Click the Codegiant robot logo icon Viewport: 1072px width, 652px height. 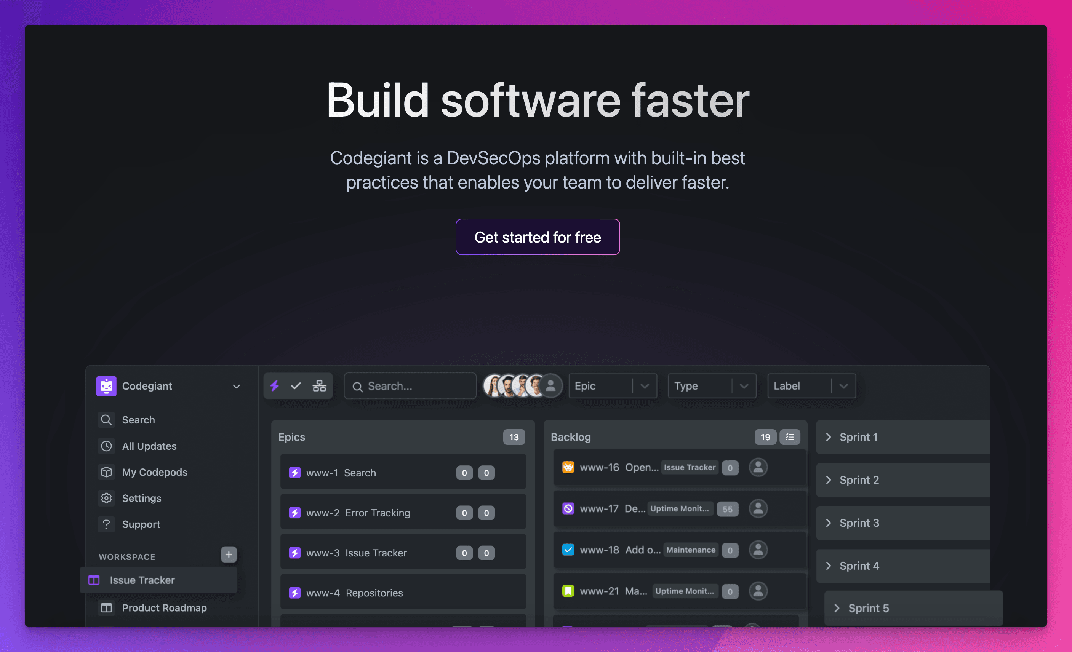(x=106, y=386)
